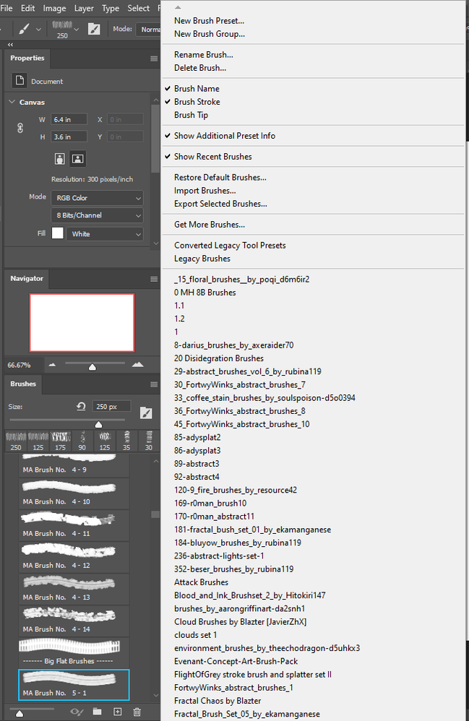Collapse the Canvas section
Viewport: 469px width, 721px height.
(x=12, y=102)
